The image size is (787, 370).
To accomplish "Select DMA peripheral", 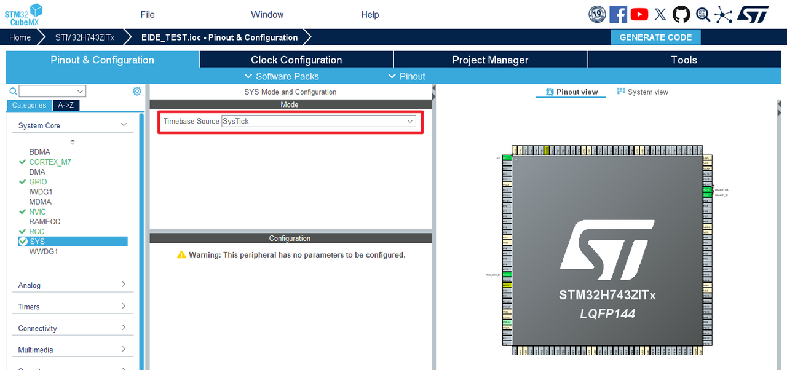I will (x=37, y=172).
